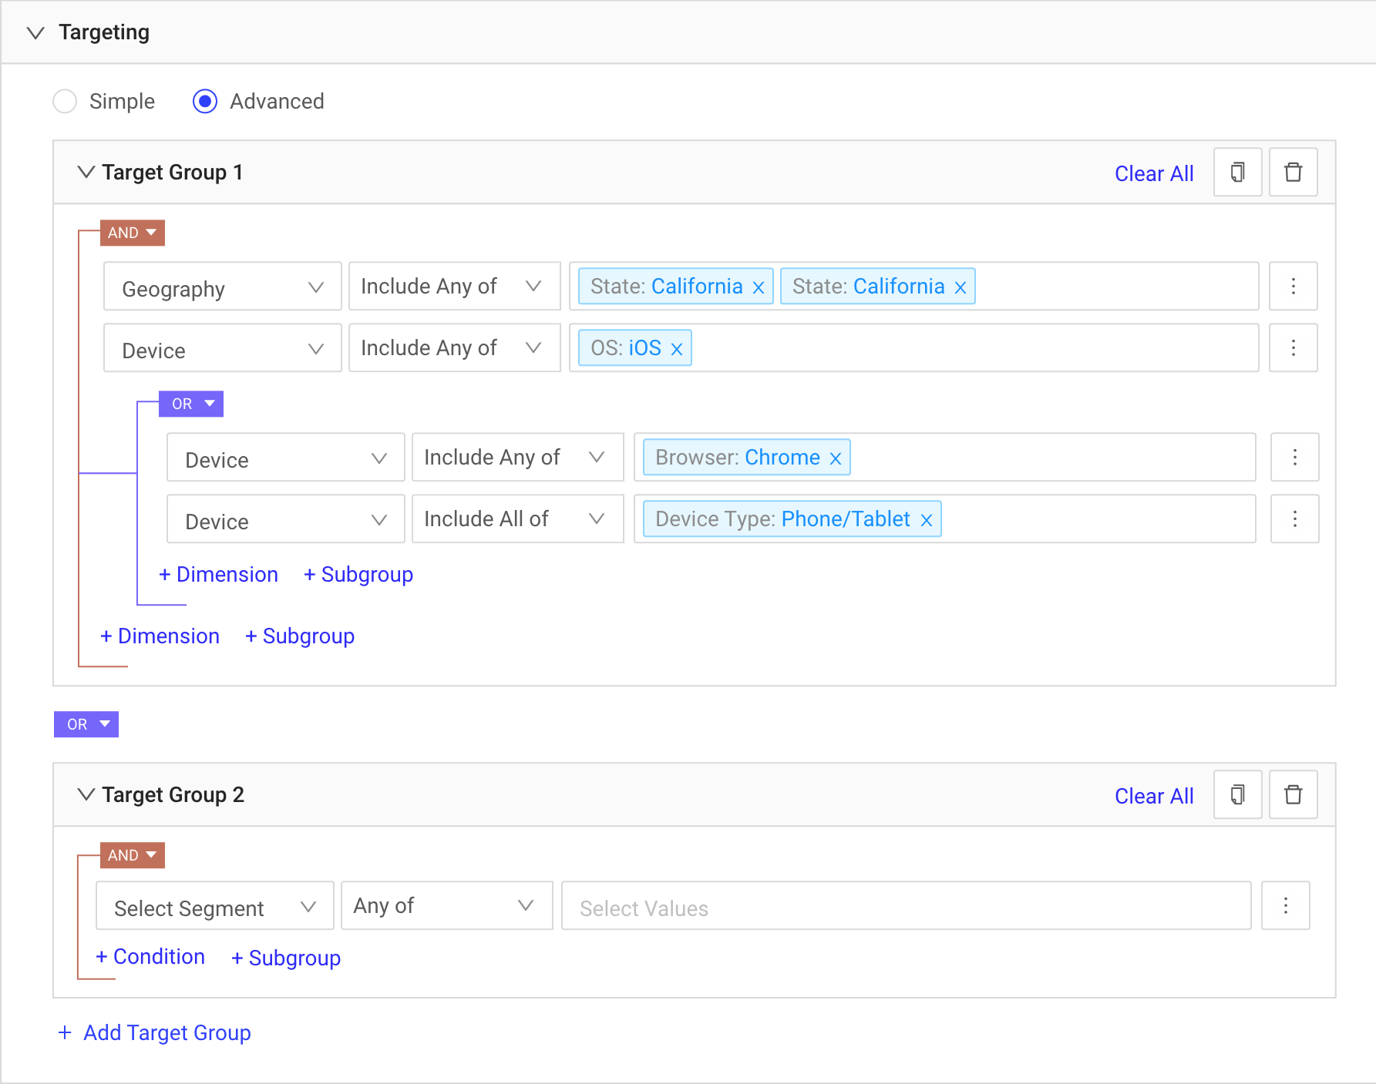Open Device dropdown in Device Type row
Viewport: 1376px width, 1084px height.
[x=286, y=519]
